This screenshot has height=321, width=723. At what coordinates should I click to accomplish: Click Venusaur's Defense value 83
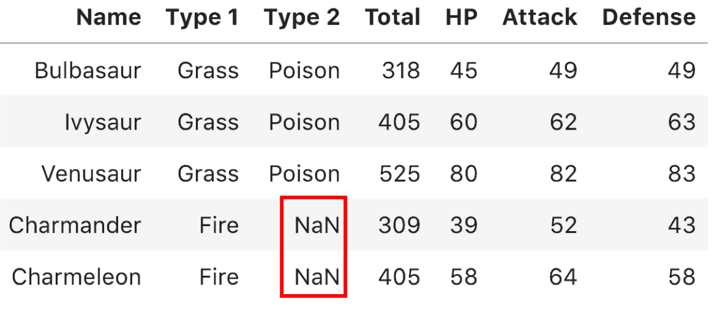click(681, 174)
